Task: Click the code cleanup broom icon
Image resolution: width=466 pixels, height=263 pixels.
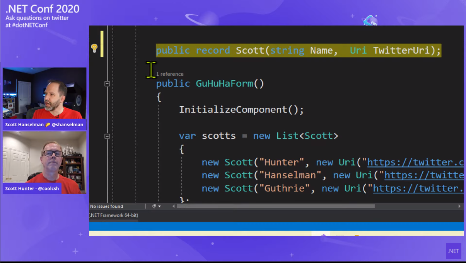Action: [154, 206]
